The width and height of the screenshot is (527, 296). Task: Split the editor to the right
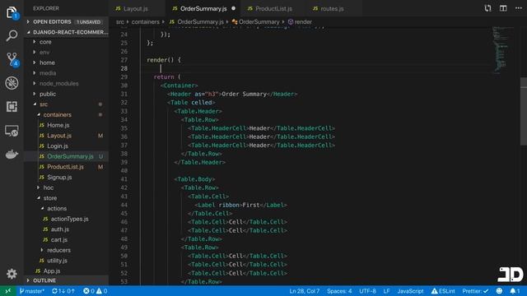pos(503,8)
